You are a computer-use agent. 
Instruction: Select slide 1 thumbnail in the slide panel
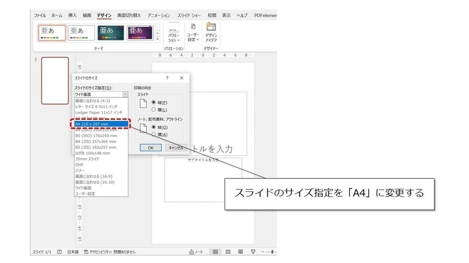[x=55, y=81]
